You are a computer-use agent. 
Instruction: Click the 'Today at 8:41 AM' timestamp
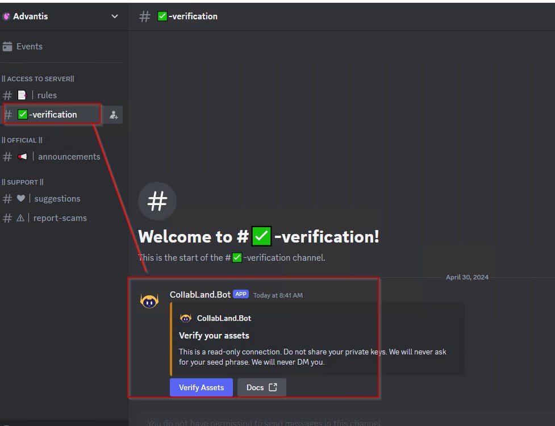tap(278, 295)
